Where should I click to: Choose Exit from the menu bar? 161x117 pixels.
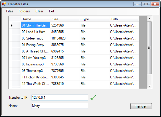click(52, 11)
